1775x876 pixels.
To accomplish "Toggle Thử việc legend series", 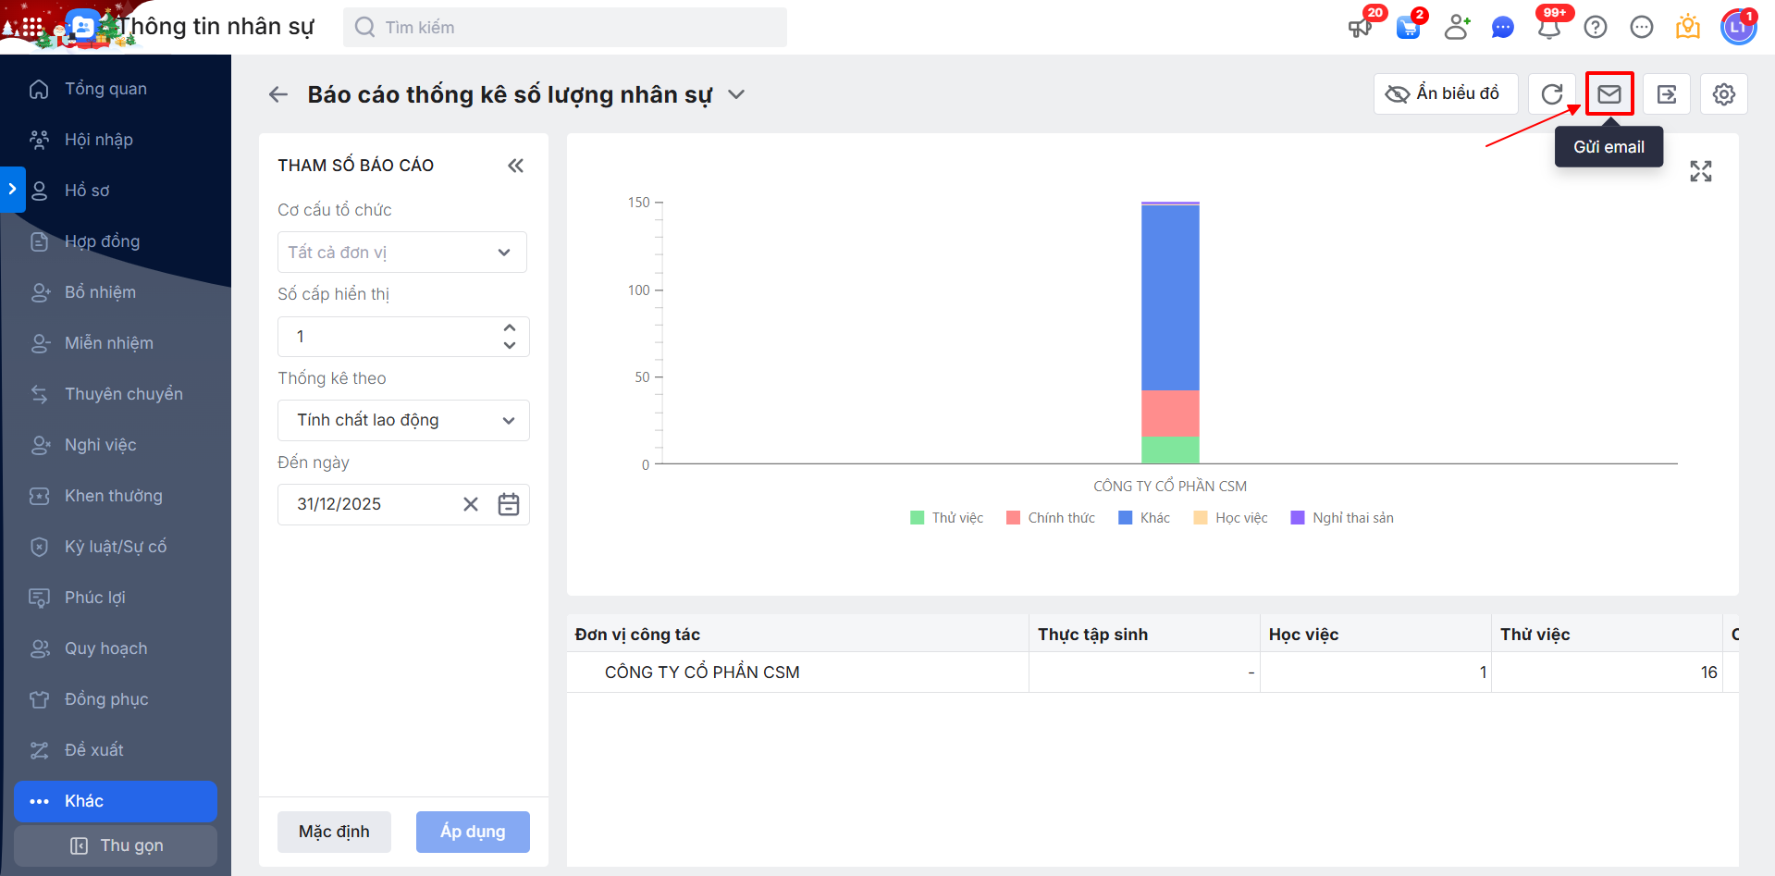I will [x=947, y=518].
